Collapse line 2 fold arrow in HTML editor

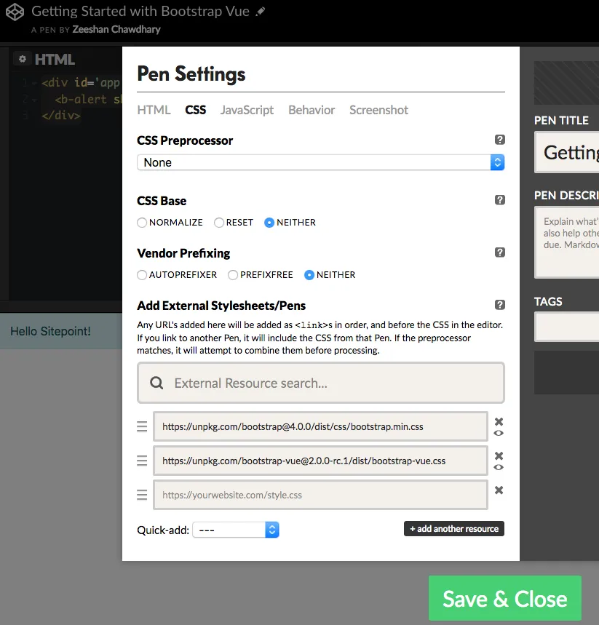point(34,100)
